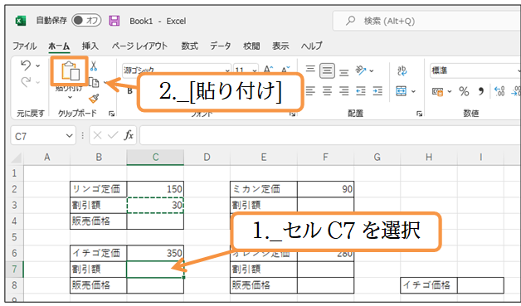Open the redo history dropdown
521x306 pixels.
point(38,82)
